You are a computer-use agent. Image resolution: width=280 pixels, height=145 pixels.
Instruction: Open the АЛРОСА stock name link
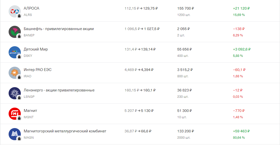pos(31,8)
